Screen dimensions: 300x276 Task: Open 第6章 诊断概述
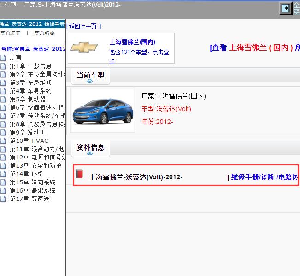coord(37,107)
